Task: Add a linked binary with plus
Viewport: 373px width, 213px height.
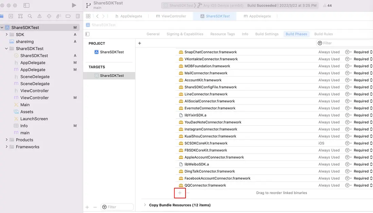Action: pyautogui.click(x=180, y=193)
